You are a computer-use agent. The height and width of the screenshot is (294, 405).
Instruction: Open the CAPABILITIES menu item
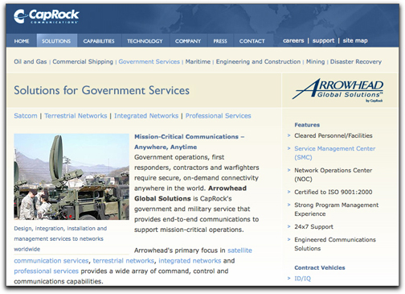[x=99, y=41]
